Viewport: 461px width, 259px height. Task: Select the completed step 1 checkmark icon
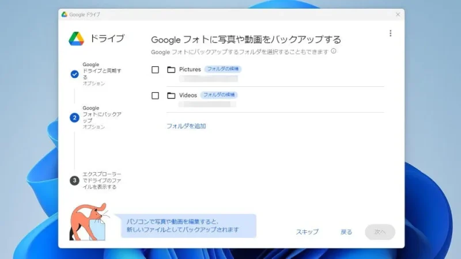(x=74, y=74)
